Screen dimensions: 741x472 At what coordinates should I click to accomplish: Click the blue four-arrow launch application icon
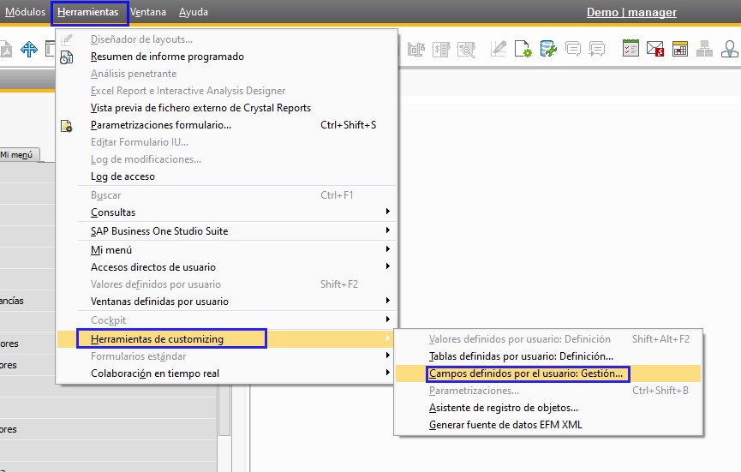29,49
